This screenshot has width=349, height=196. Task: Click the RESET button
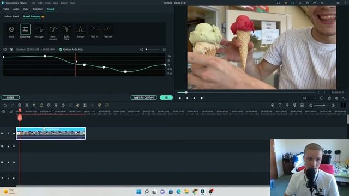pos(10,97)
